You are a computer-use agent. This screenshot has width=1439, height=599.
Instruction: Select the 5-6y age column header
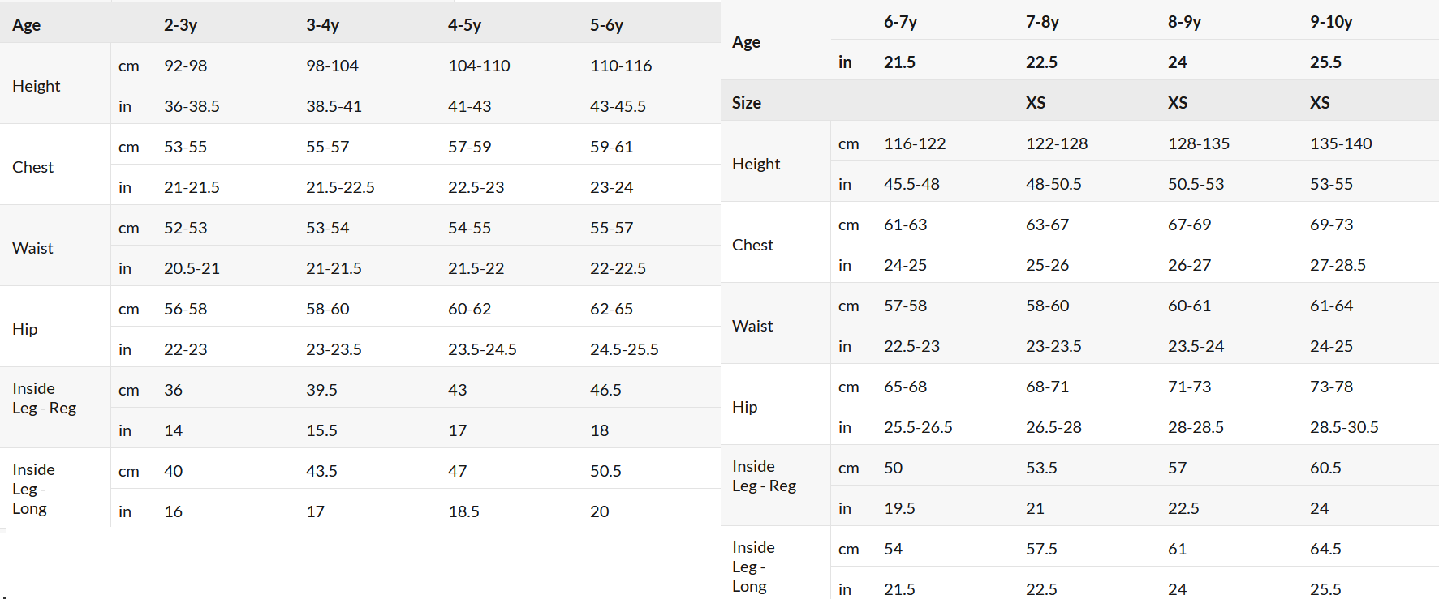pos(606,25)
